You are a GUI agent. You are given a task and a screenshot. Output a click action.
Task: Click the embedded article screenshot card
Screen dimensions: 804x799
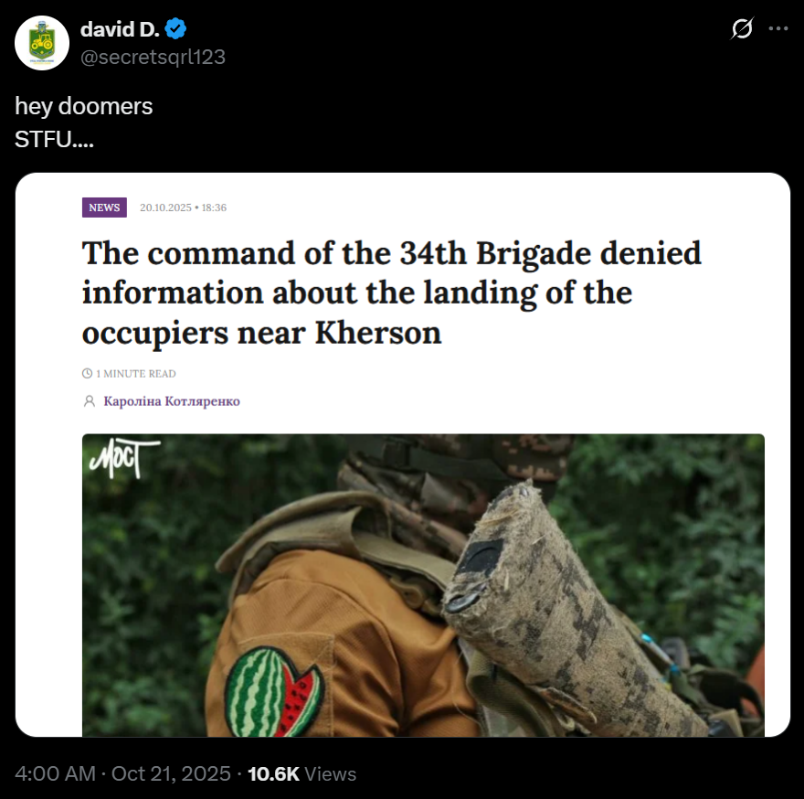pyautogui.click(x=403, y=454)
